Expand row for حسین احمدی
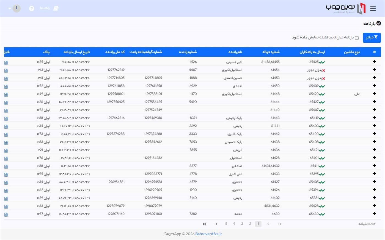385x240 pixels. coord(374,78)
